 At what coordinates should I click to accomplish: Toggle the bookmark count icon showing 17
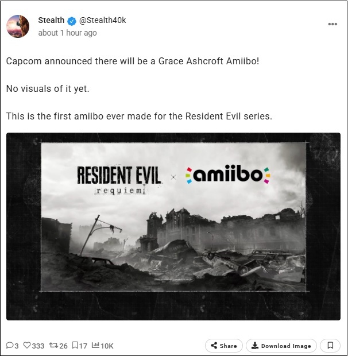(x=75, y=345)
